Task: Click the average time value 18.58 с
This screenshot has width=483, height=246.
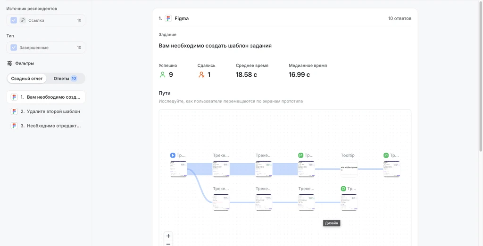Action: click(x=246, y=75)
